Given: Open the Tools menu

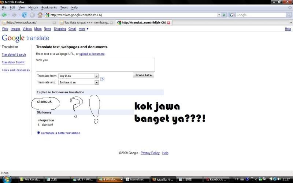Looking at the screenshot, I should 64,7.
